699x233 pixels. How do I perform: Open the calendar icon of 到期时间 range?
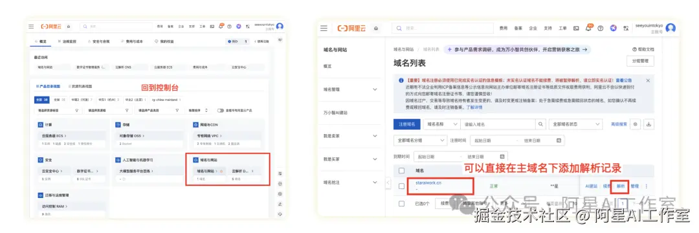click(x=502, y=157)
